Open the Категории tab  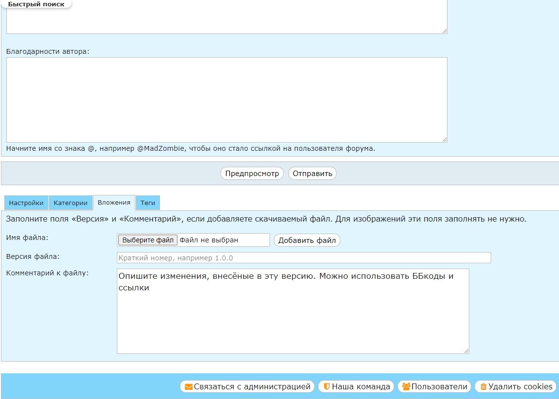(71, 203)
